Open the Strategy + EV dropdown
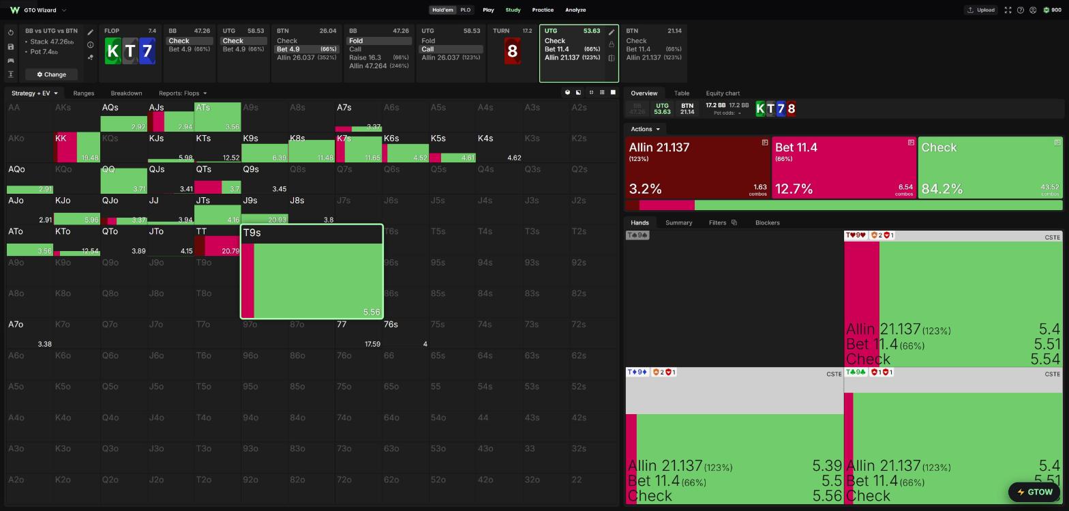1069x511 pixels. pyautogui.click(x=34, y=93)
